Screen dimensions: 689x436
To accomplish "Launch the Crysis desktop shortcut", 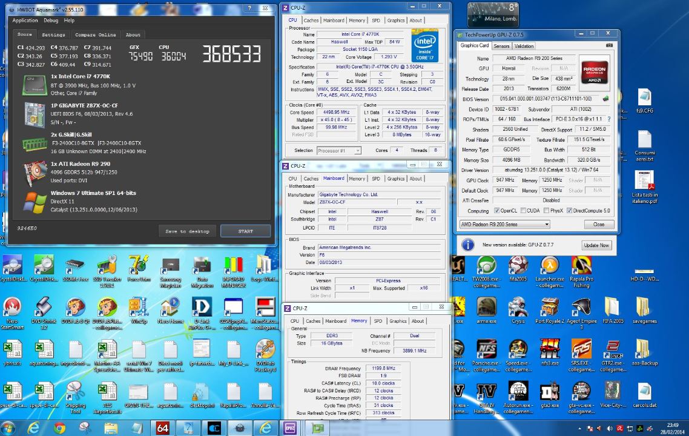I will [518, 310].
